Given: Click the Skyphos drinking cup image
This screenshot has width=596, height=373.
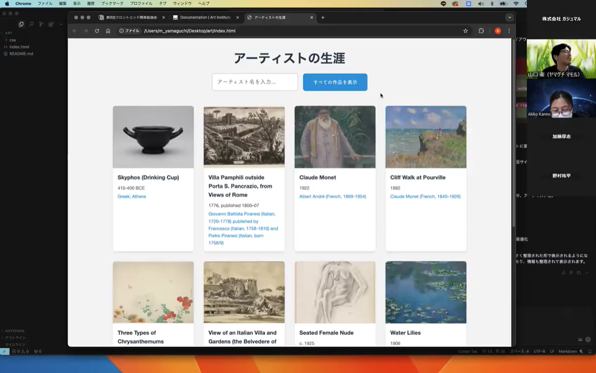Looking at the screenshot, I should coord(153,137).
